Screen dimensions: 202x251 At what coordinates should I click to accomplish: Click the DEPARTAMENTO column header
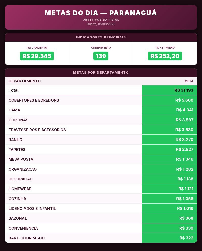click(x=25, y=81)
